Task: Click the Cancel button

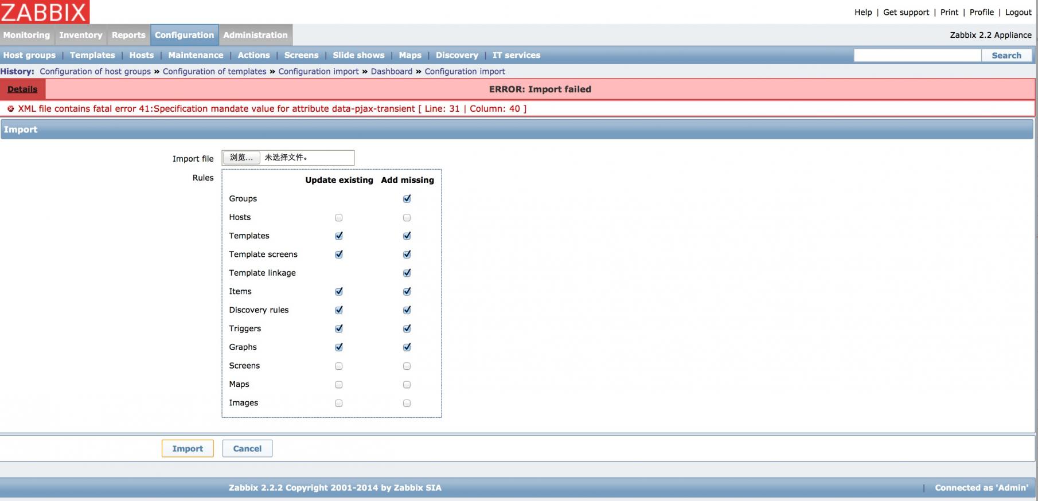Action: pos(247,449)
